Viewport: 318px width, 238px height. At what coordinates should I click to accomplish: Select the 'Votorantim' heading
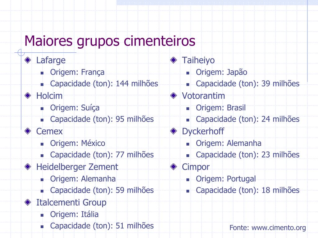pos(203,96)
